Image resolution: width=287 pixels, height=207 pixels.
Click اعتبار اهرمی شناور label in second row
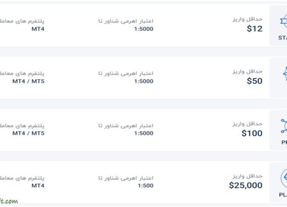click(x=126, y=73)
